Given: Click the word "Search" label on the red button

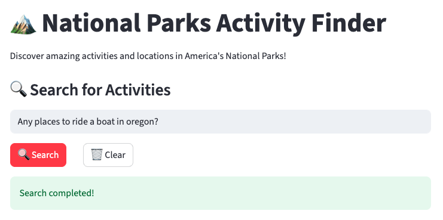Looking at the screenshot, I should 45,155.
